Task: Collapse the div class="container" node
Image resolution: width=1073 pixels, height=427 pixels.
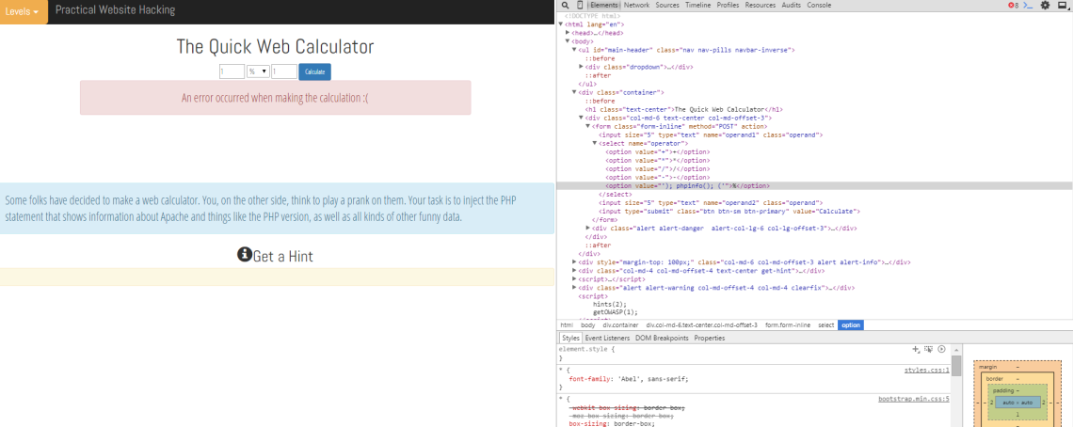Action: [x=575, y=92]
